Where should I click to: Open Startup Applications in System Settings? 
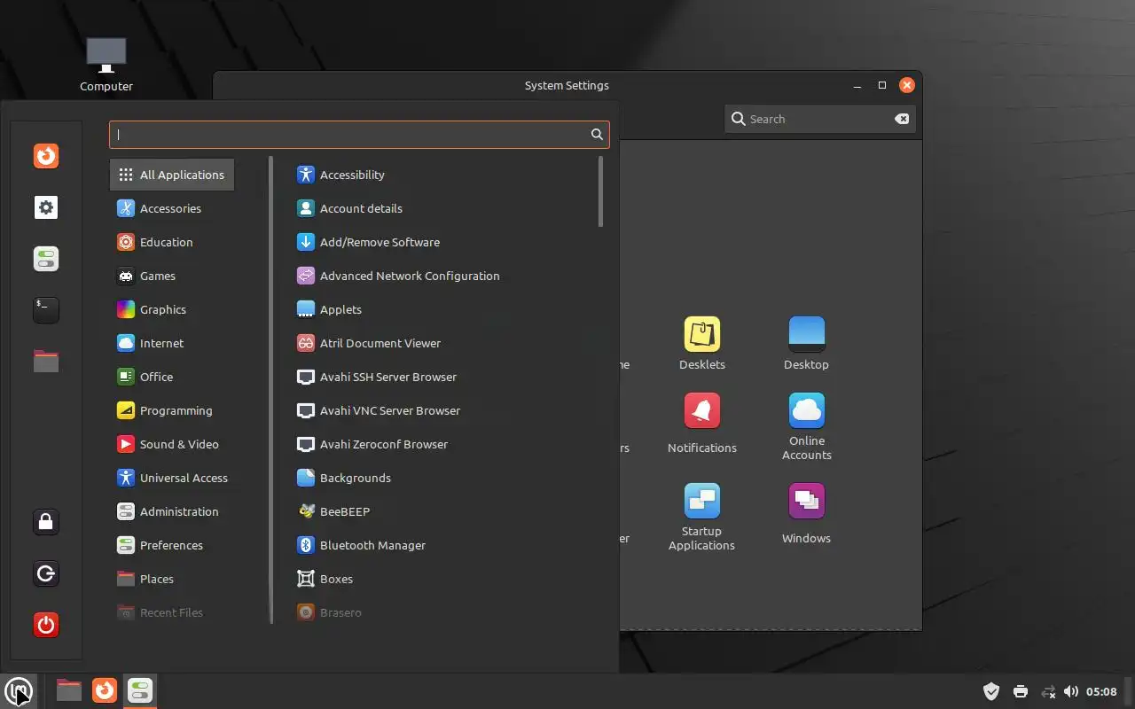[x=702, y=518]
